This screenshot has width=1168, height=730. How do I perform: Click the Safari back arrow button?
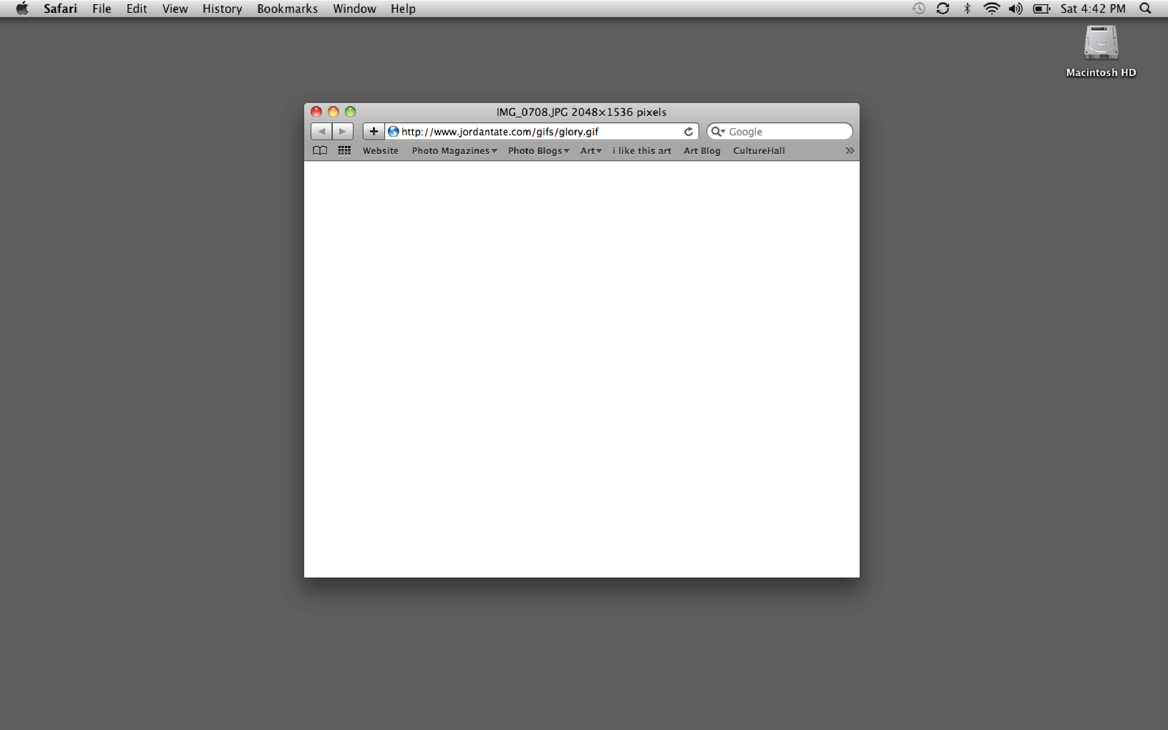[x=321, y=131]
